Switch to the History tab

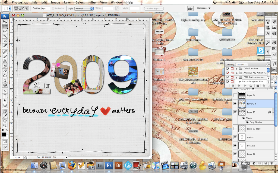[230, 65]
